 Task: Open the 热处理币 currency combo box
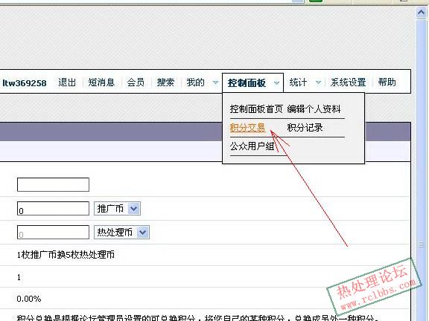(x=121, y=233)
